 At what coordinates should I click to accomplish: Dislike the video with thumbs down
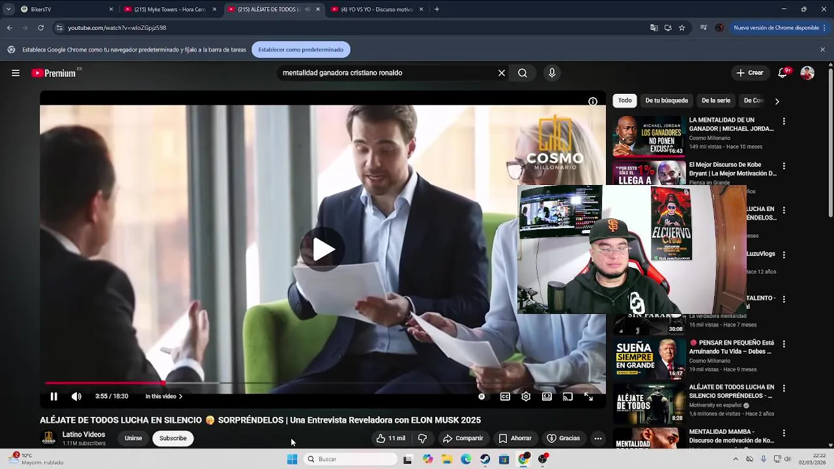click(422, 438)
